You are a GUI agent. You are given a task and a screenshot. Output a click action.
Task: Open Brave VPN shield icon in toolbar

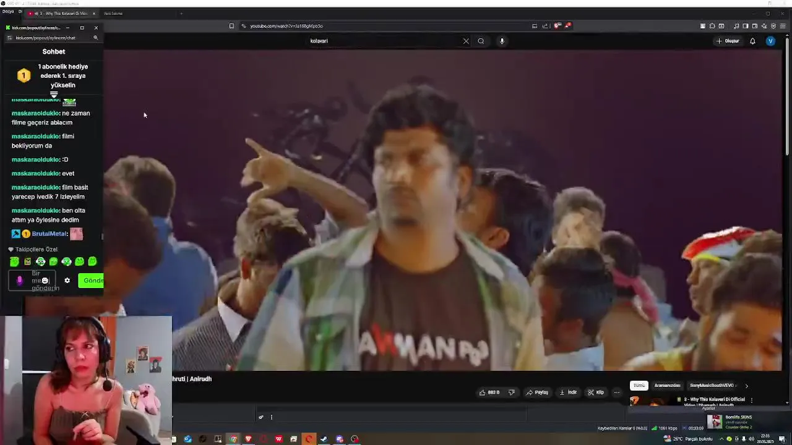point(773,26)
